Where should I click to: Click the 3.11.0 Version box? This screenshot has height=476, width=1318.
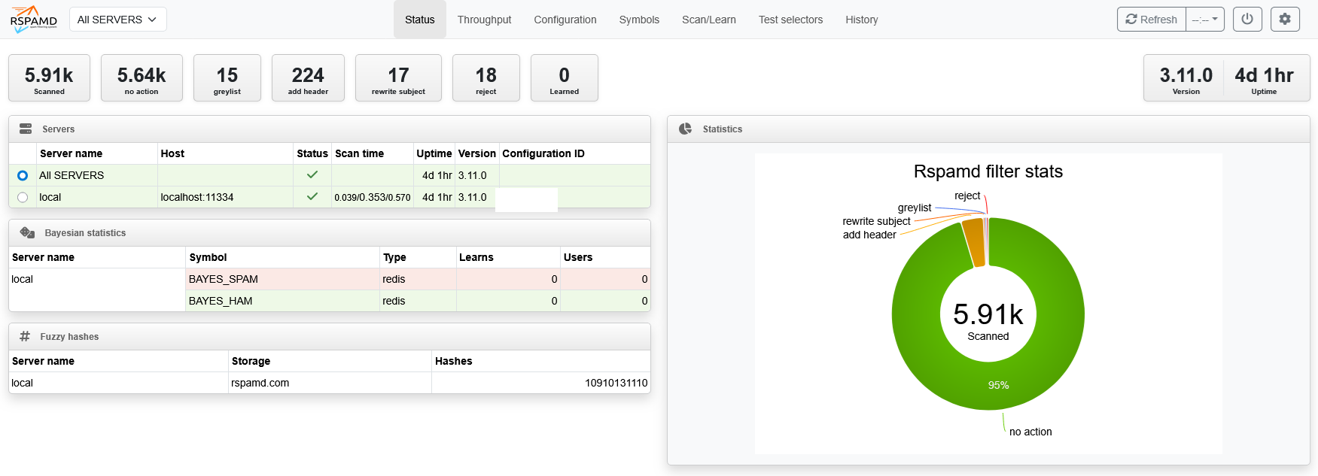1186,77
